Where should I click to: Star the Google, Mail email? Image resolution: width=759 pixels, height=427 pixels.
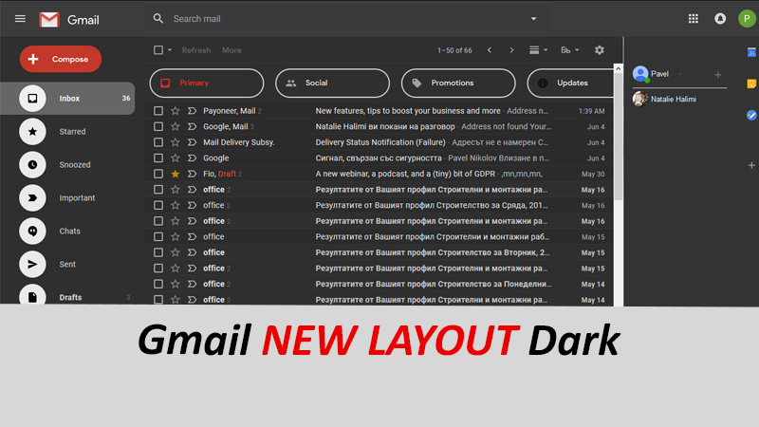pos(176,126)
